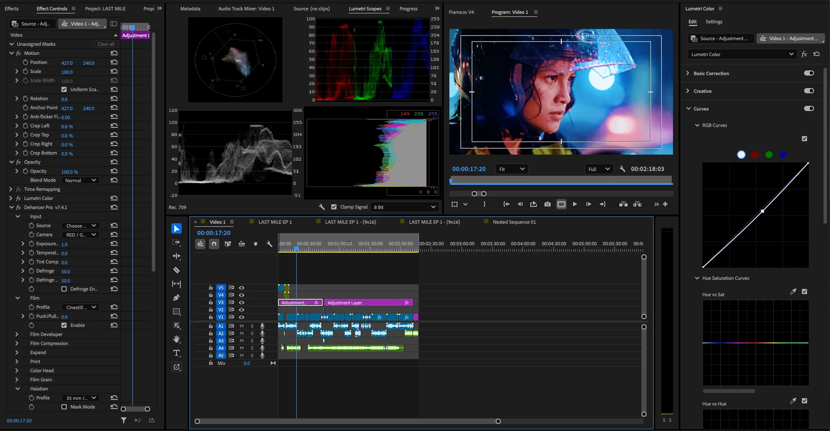Open Blend Mode Normal dropdown
The height and width of the screenshot is (431, 830).
click(x=80, y=180)
